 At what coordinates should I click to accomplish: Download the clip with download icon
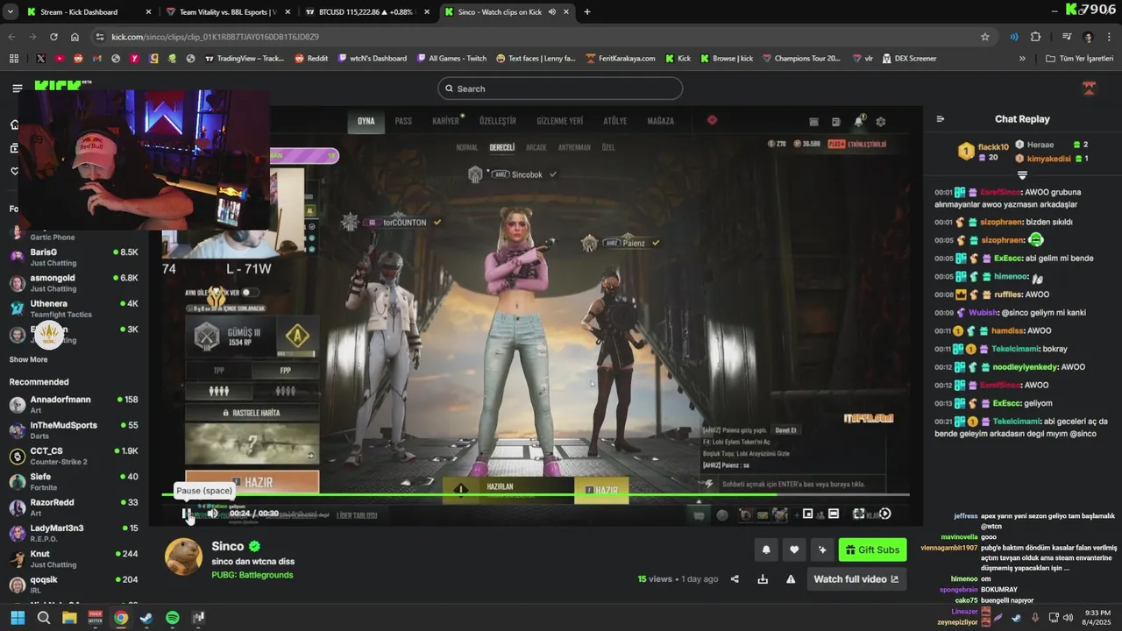(763, 579)
